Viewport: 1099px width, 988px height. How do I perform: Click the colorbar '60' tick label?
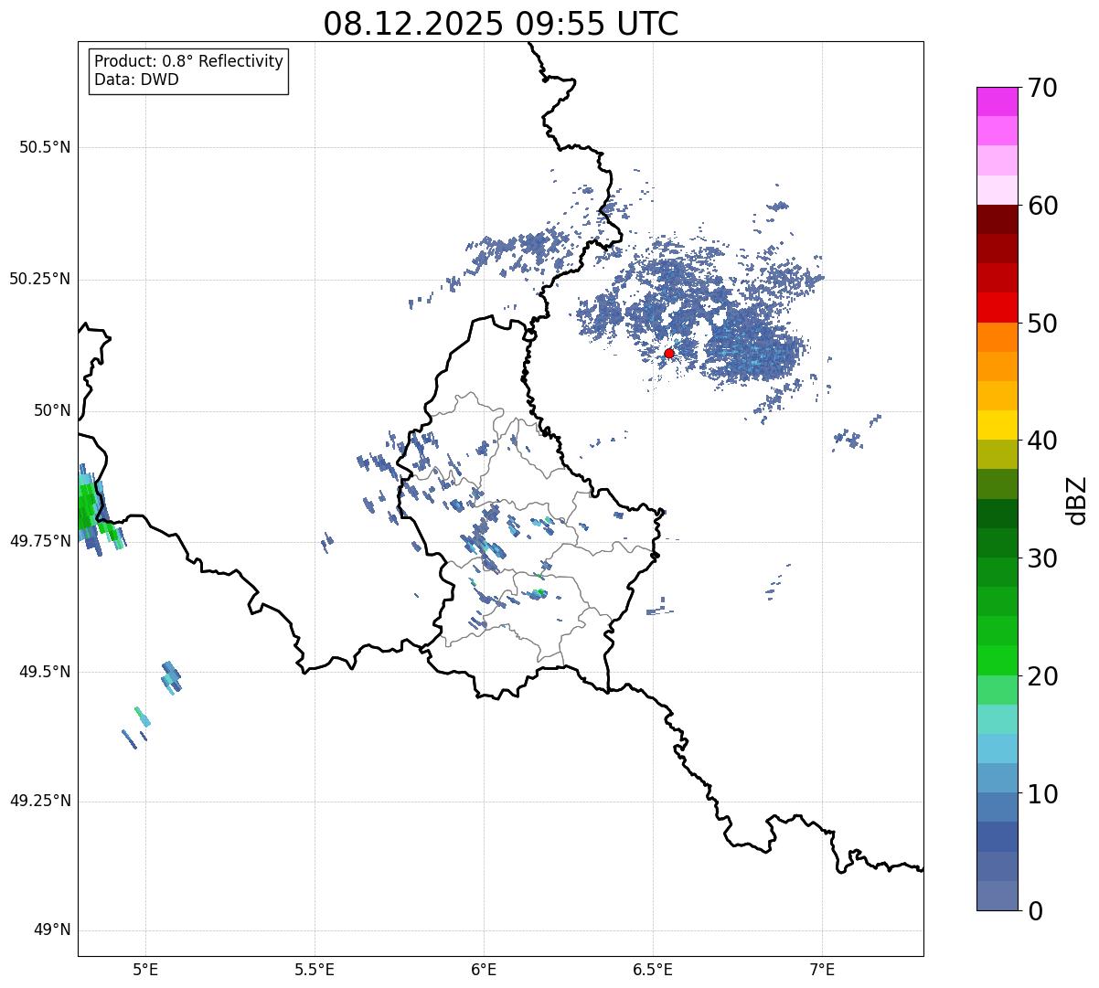[x=1042, y=206]
